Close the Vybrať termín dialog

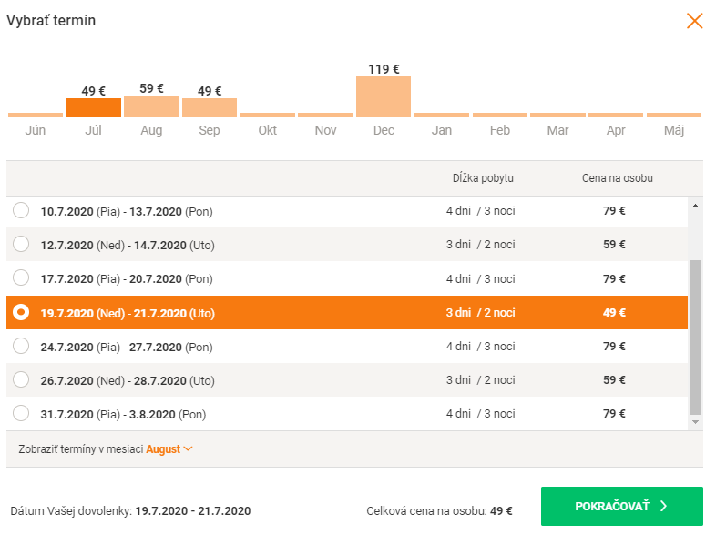(x=694, y=21)
